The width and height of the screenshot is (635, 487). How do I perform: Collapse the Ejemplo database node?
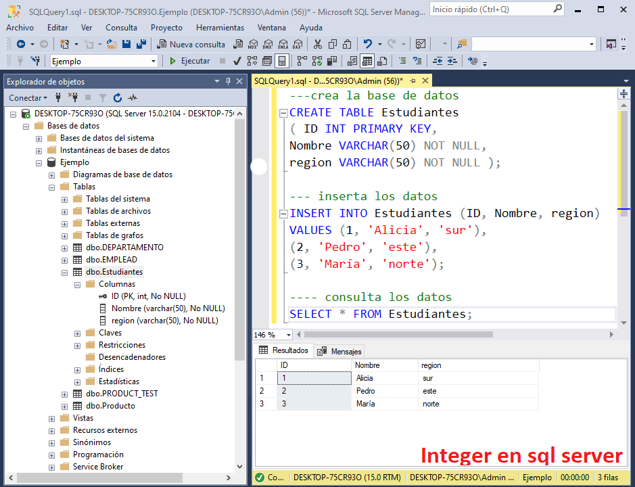39,163
